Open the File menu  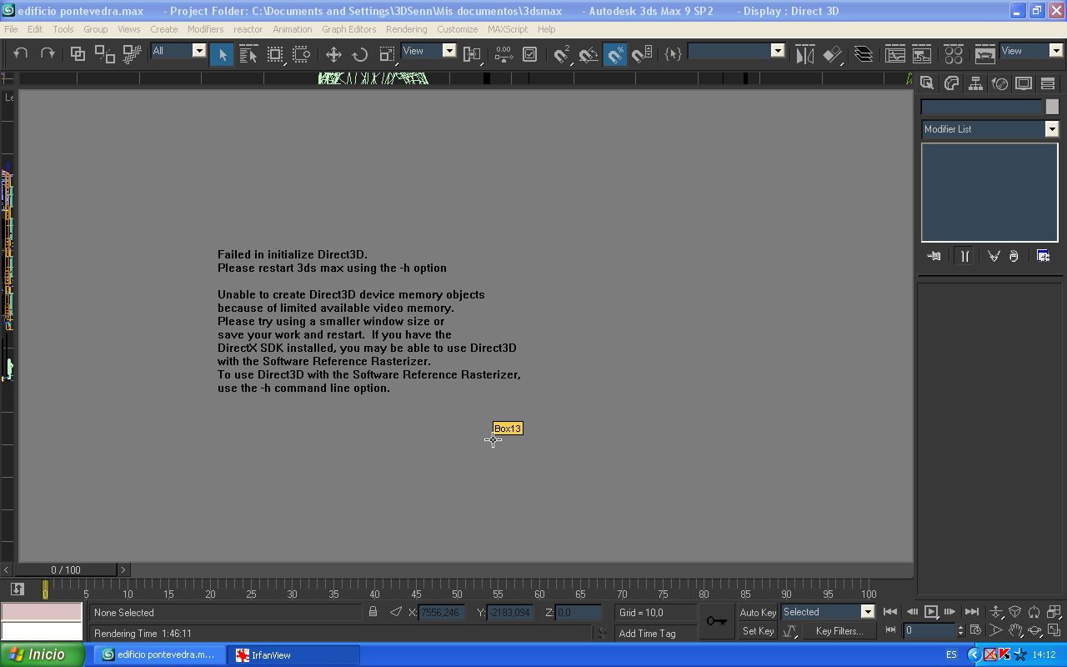[x=11, y=29]
